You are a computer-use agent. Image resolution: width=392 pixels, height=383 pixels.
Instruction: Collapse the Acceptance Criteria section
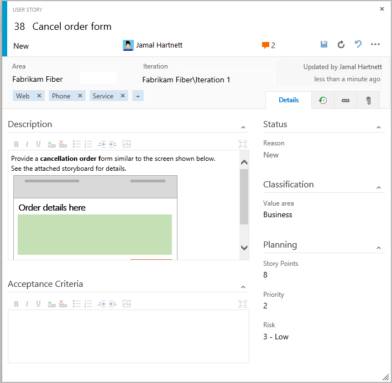pyautogui.click(x=243, y=287)
